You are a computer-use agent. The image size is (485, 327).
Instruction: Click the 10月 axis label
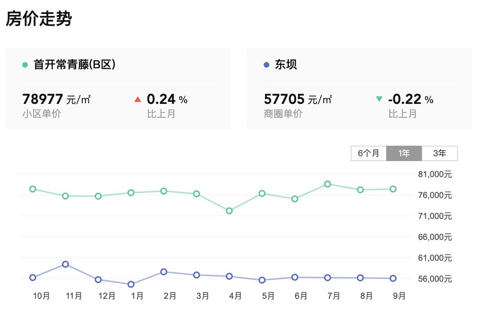41,296
